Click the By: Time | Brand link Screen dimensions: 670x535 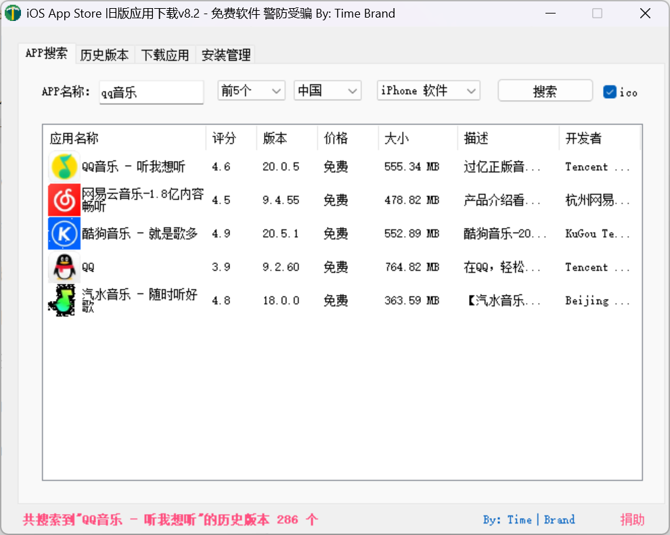click(529, 519)
